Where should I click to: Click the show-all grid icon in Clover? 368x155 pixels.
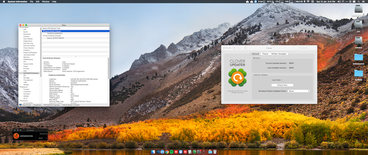[x=246, y=48]
